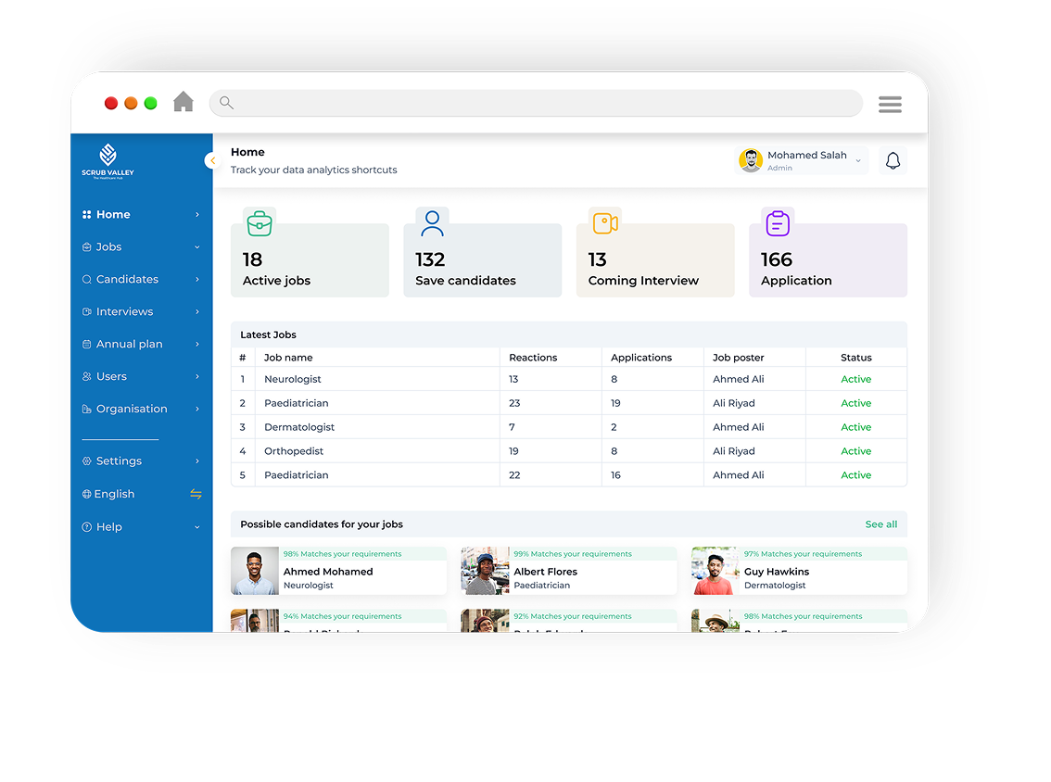Screen dimensions: 1051x782
Task: Open Guy Hawkins candidate card
Action: point(799,571)
